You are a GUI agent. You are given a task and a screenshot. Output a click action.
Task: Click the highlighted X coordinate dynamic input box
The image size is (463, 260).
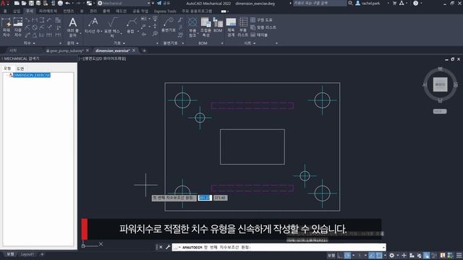point(205,198)
